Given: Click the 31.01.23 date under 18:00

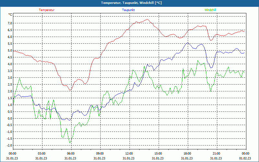Looking at the screenshot, I should tap(187, 158).
